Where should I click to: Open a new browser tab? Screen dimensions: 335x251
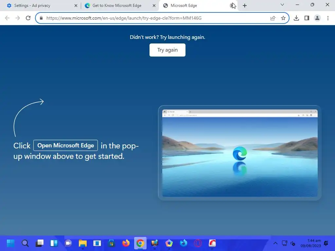coord(245,6)
